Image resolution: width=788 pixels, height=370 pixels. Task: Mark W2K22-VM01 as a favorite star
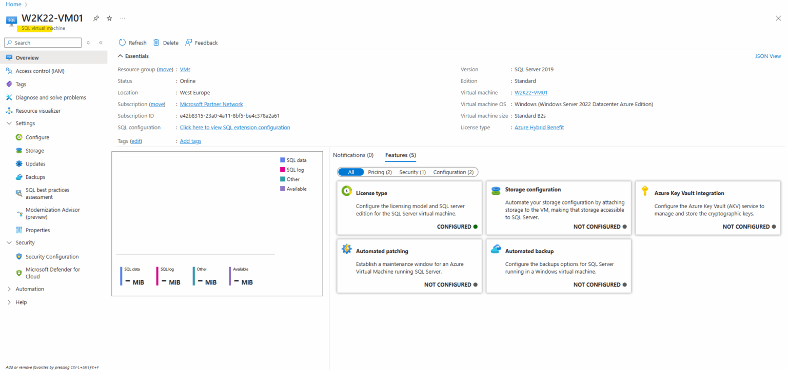(109, 18)
